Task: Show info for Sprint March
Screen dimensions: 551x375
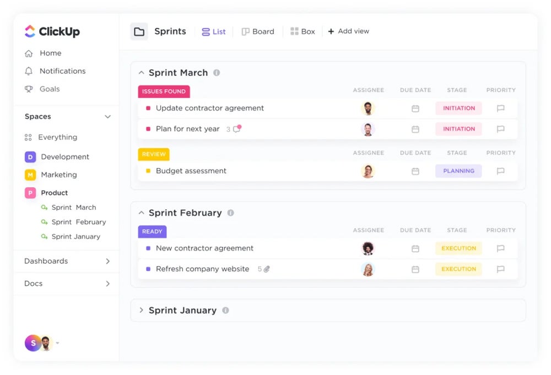Action: (x=217, y=73)
